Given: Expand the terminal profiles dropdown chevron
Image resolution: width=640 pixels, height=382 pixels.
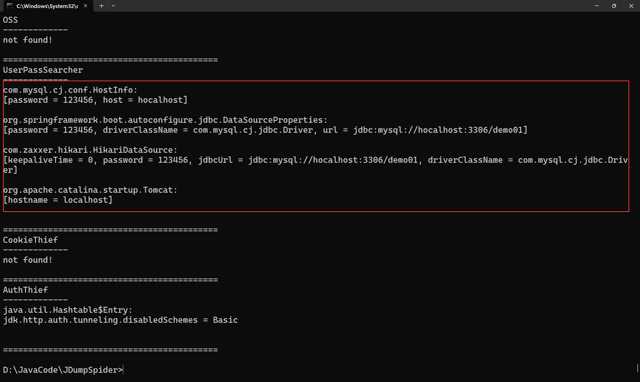Looking at the screenshot, I should point(113,6).
